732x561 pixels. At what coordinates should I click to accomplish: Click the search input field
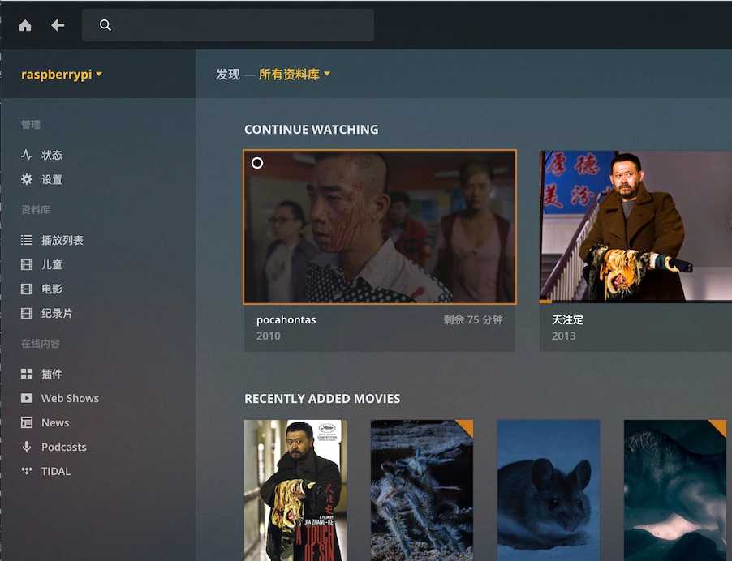(228, 25)
